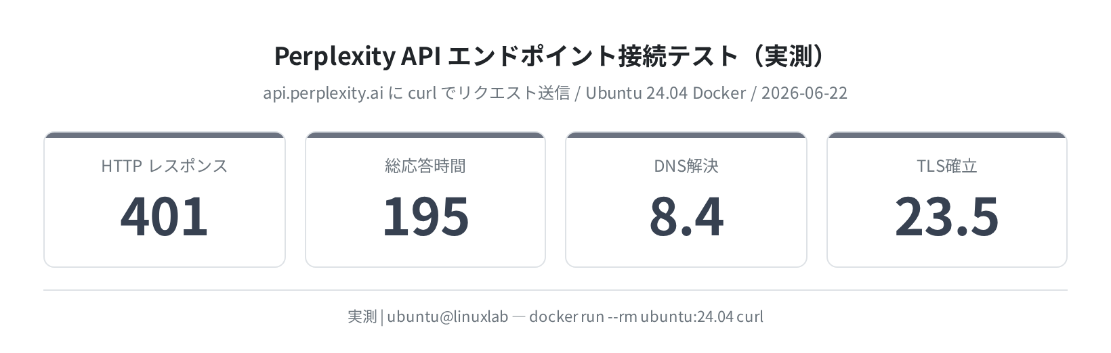Click the value 8.4

(x=686, y=216)
